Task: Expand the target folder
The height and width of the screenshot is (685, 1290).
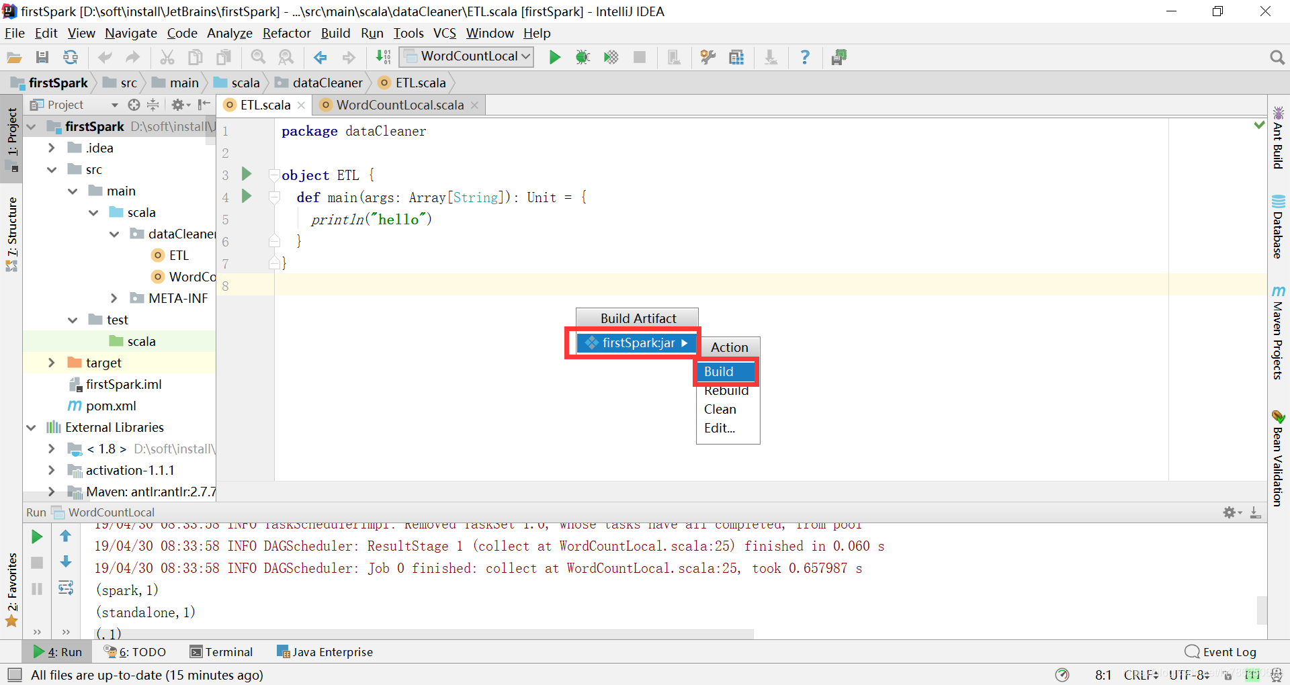Action: [x=52, y=363]
